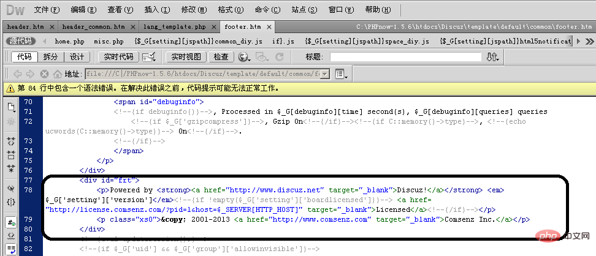Screen dimensions: 596x256
Task: Open 插入(I) menu
Action: pyautogui.click(x=157, y=10)
